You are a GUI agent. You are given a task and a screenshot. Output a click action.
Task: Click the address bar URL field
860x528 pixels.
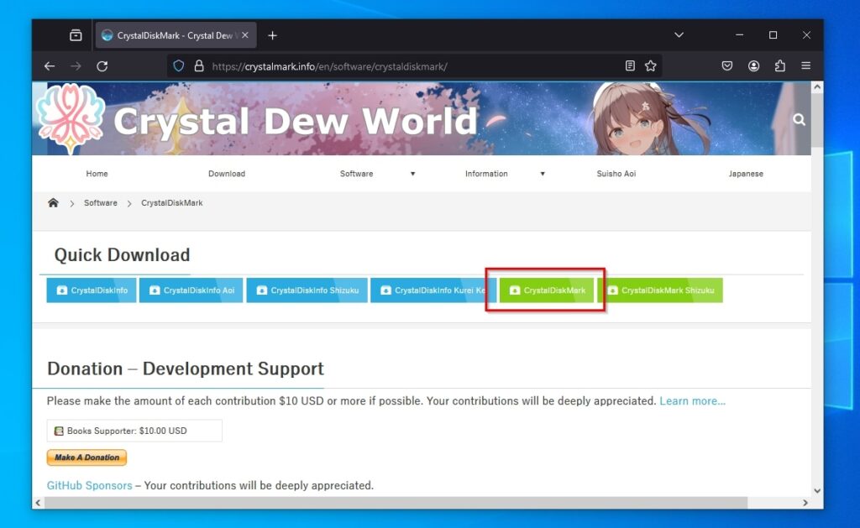tap(403, 66)
